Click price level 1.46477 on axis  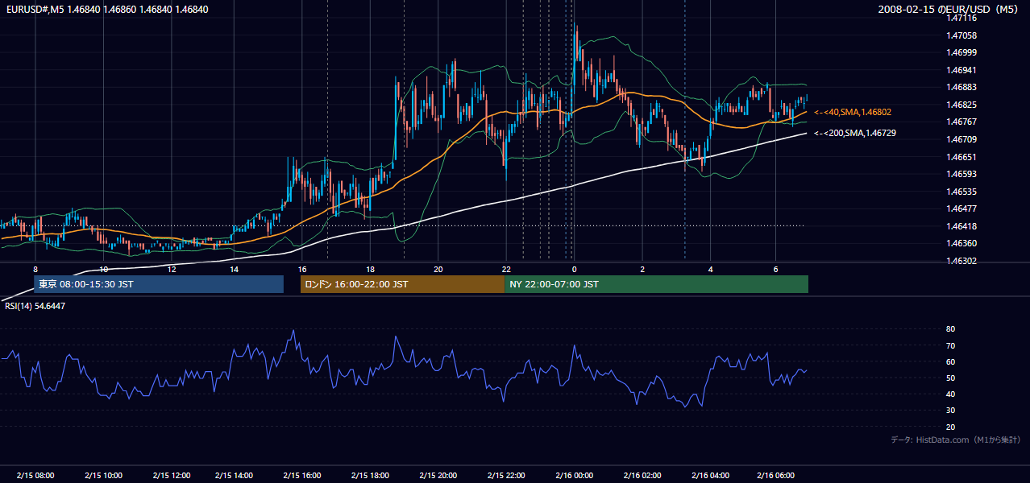click(x=961, y=208)
